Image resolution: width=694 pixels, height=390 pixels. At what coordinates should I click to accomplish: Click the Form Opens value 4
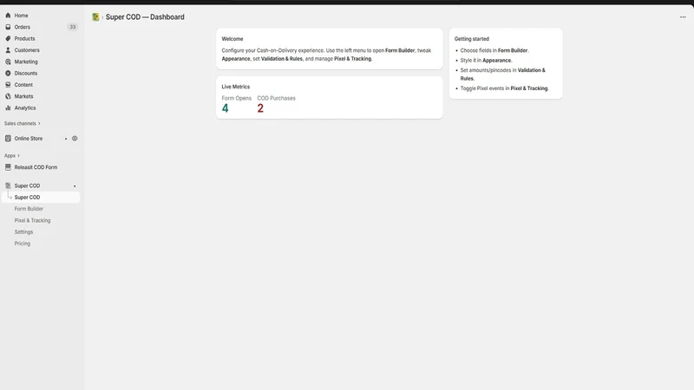[x=226, y=108]
